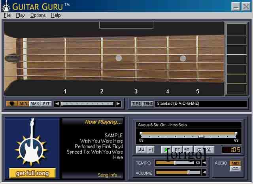Click 'Performed by Pink Floyd' text

(99, 146)
